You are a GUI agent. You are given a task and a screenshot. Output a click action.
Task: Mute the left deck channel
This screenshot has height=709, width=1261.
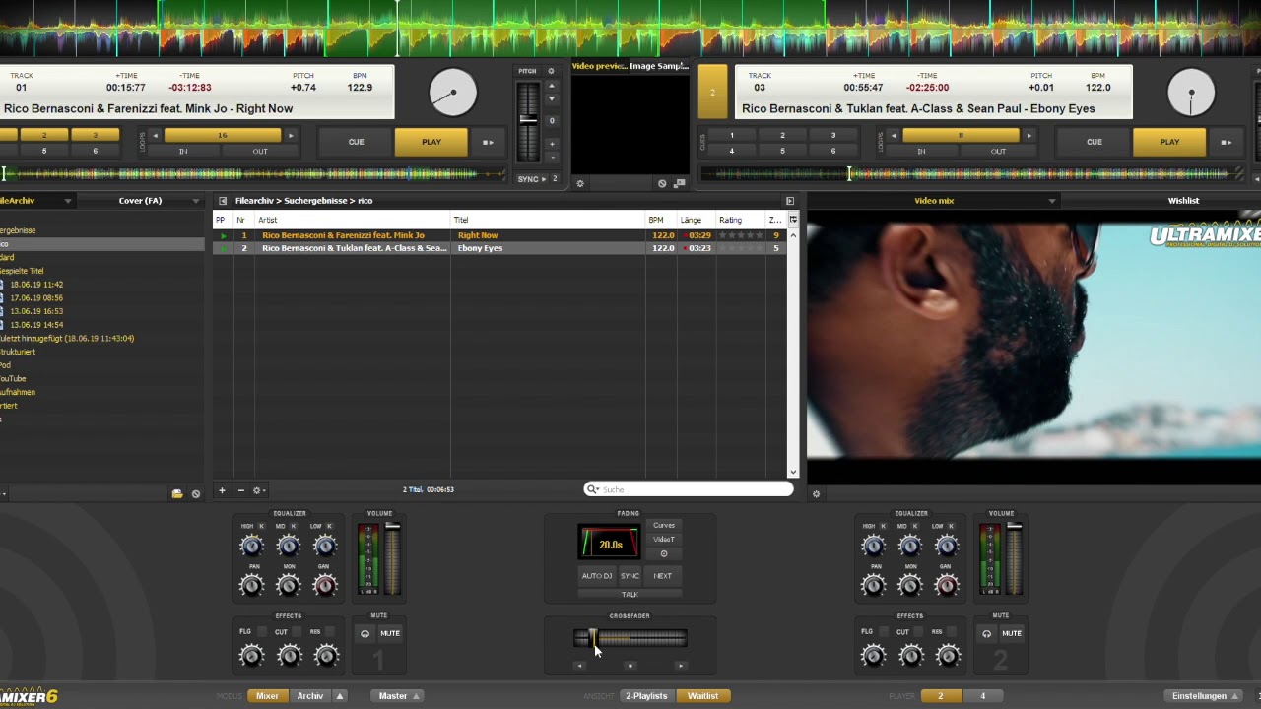(390, 634)
